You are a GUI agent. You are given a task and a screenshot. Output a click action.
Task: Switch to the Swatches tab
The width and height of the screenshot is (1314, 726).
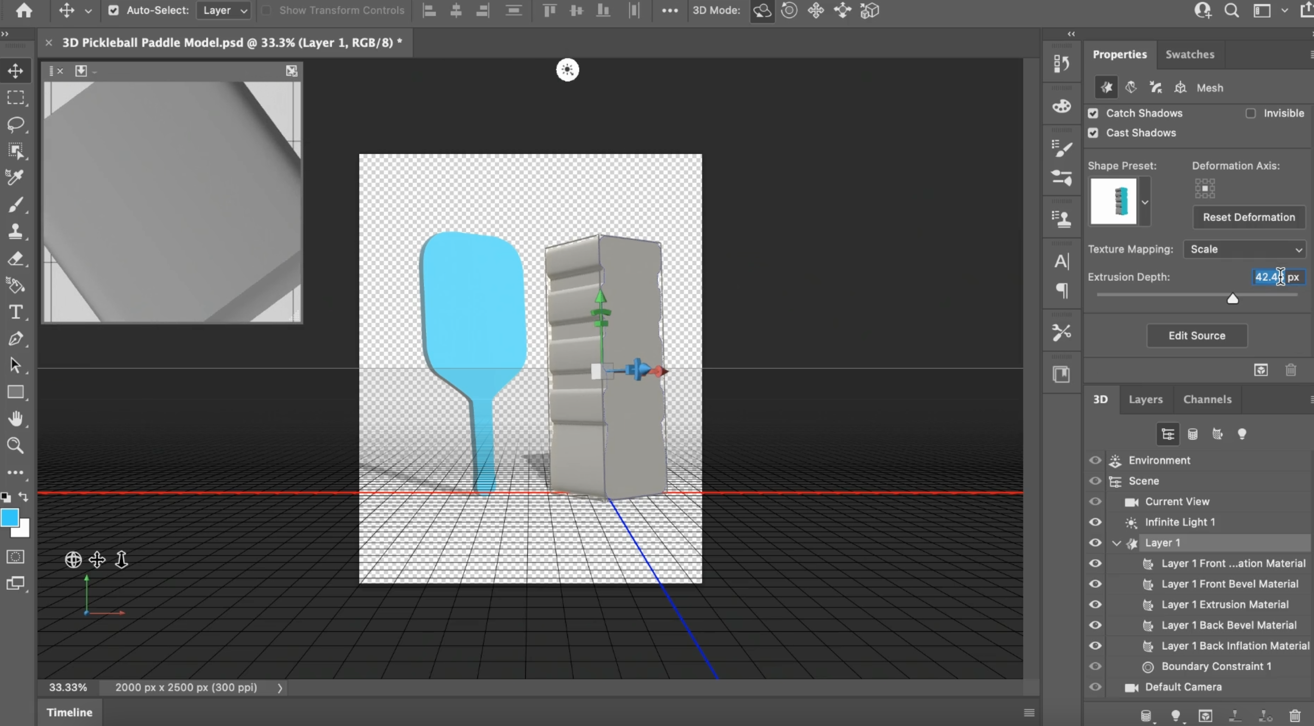pyautogui.click(x=1190, y=54)
